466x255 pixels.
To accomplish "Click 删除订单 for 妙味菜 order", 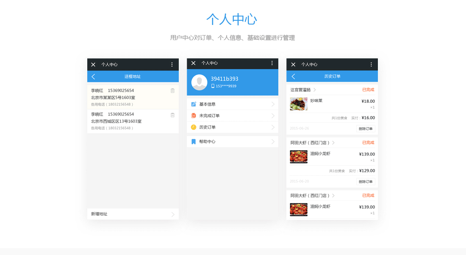I will (366, 129).
